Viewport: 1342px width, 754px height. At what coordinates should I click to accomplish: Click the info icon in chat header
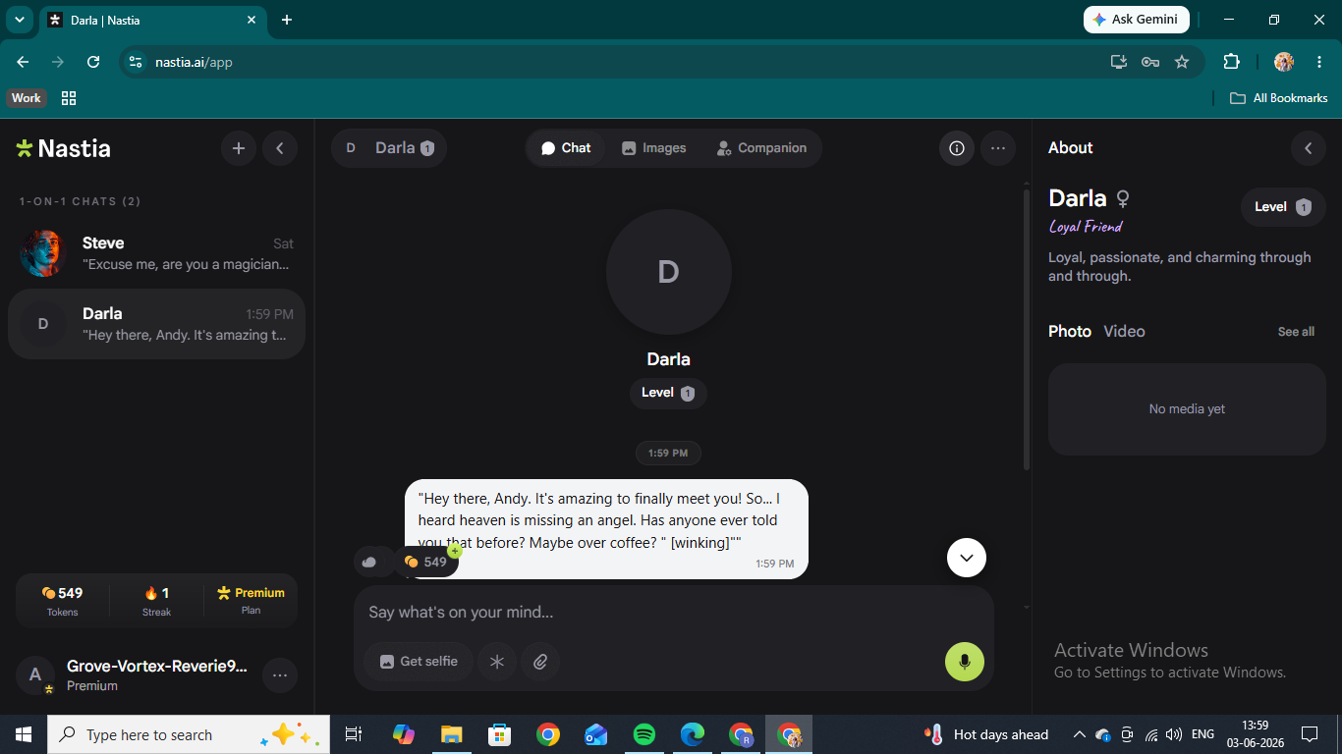point(957,148)
